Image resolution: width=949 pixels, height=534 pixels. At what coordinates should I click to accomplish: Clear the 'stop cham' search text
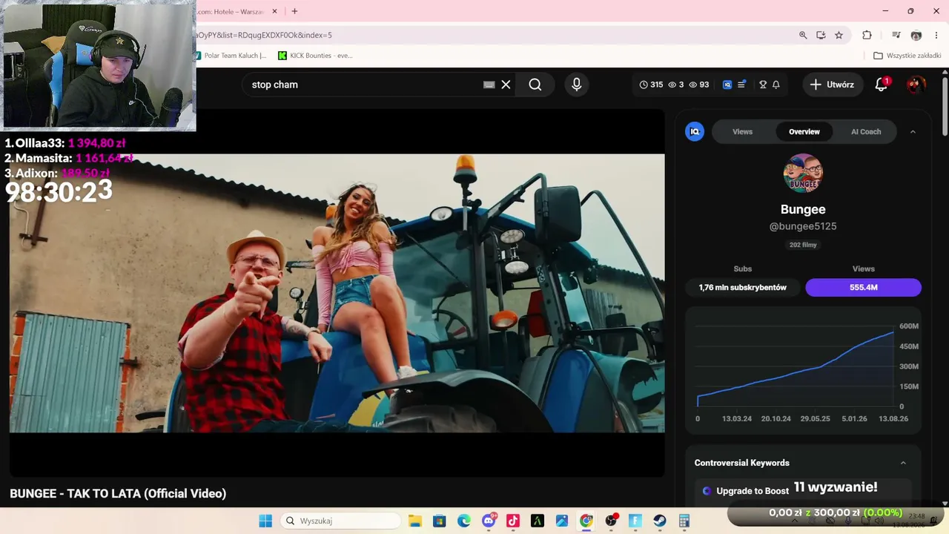tap(506, 85)
